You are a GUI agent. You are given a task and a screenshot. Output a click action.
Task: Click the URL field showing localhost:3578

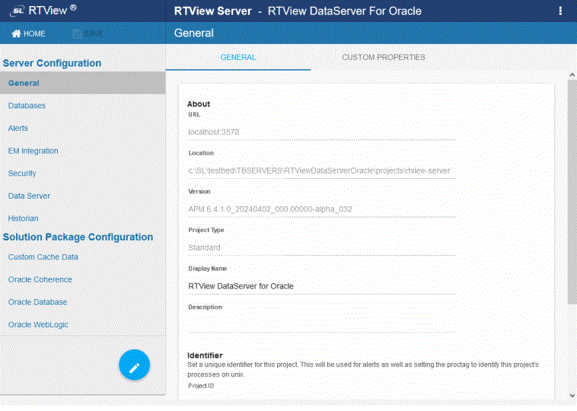click(x=322, y=132)
